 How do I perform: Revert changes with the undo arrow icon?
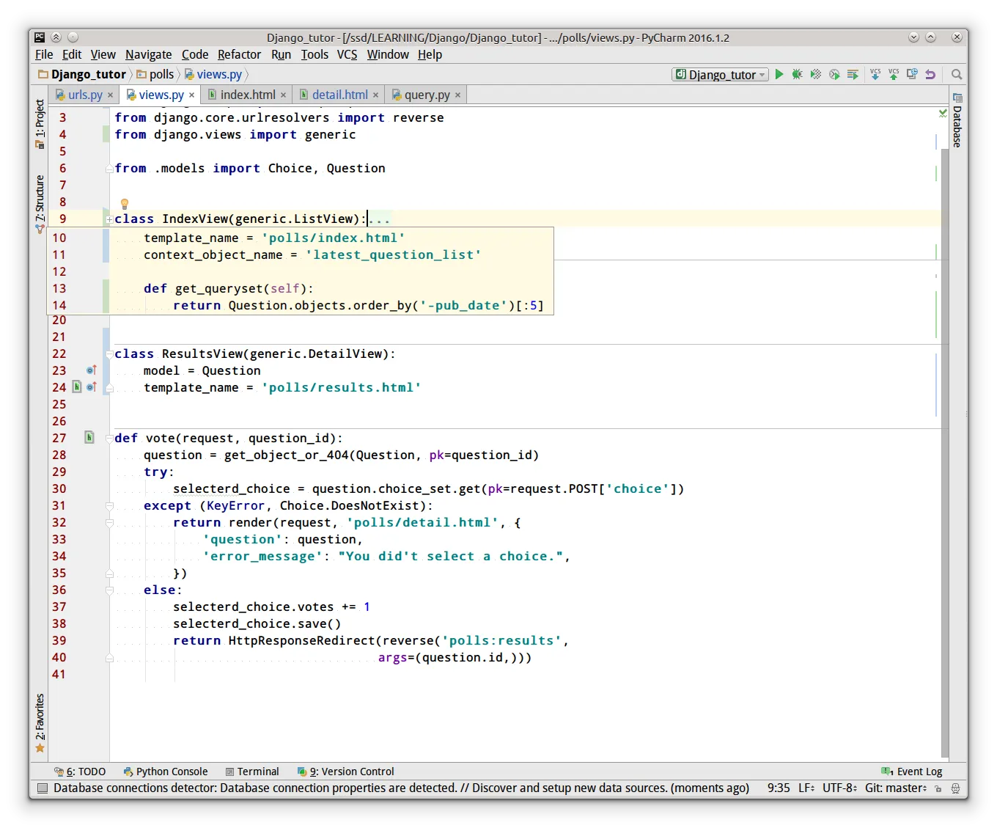click(x=930, y=74)
